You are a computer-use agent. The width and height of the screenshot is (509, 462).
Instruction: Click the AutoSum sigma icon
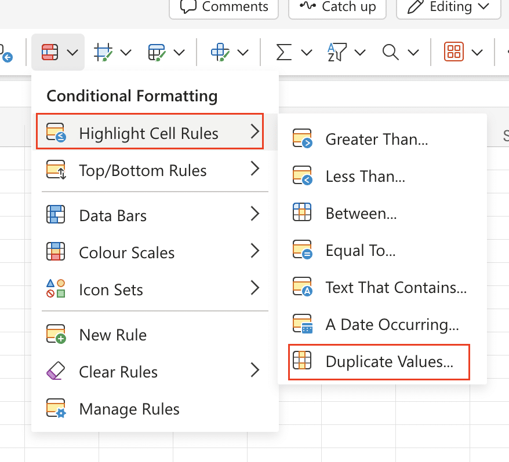pyautogui.click(x=283, y=52)
